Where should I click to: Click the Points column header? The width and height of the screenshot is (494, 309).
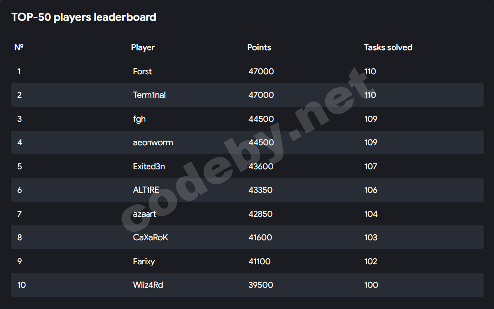click(259, 47)
